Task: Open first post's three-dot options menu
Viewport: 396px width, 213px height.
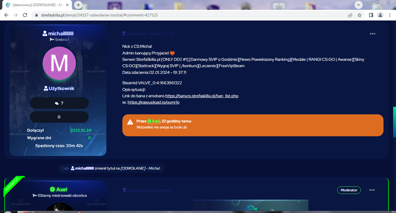Action: point(372,34)
